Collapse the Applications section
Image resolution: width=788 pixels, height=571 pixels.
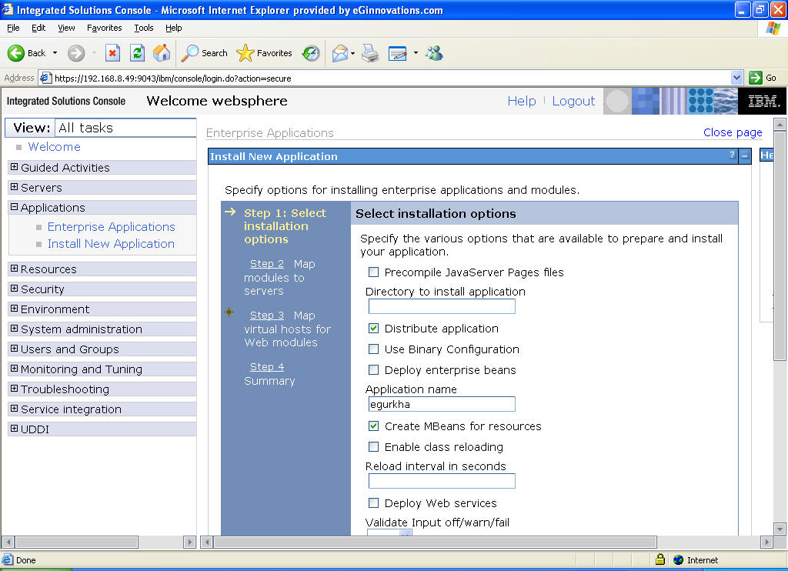pyautogui.click(x=14, y=207)
